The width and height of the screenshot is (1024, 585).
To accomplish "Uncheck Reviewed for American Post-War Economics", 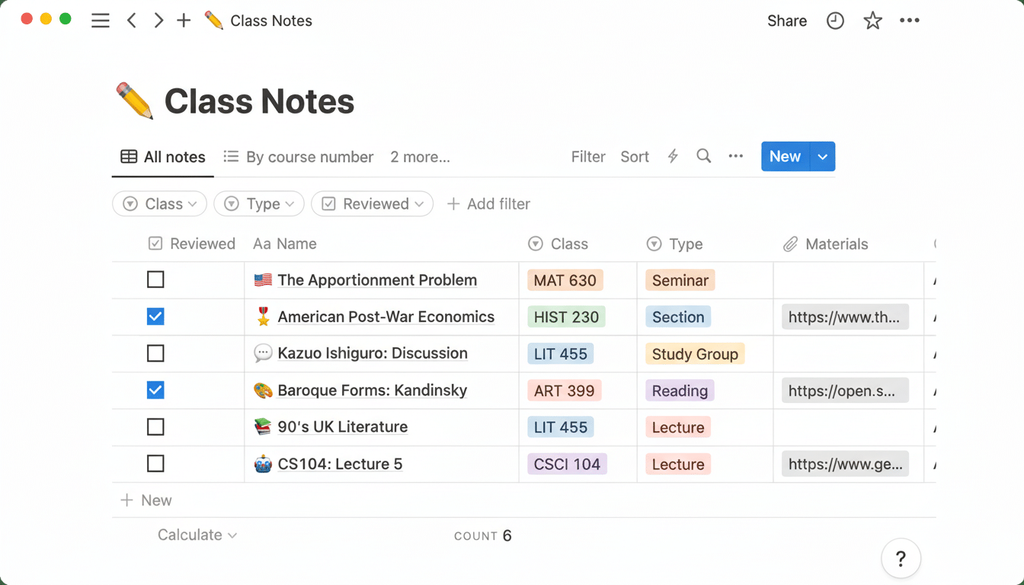I will coord(155,316).
